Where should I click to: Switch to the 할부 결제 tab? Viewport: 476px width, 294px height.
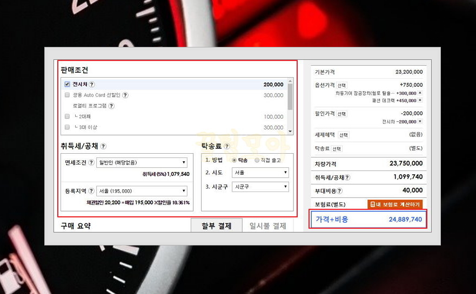click(x=217, y=225)
